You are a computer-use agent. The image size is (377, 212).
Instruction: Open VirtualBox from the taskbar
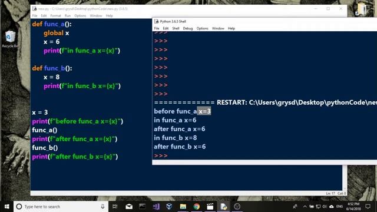[169, 207]
